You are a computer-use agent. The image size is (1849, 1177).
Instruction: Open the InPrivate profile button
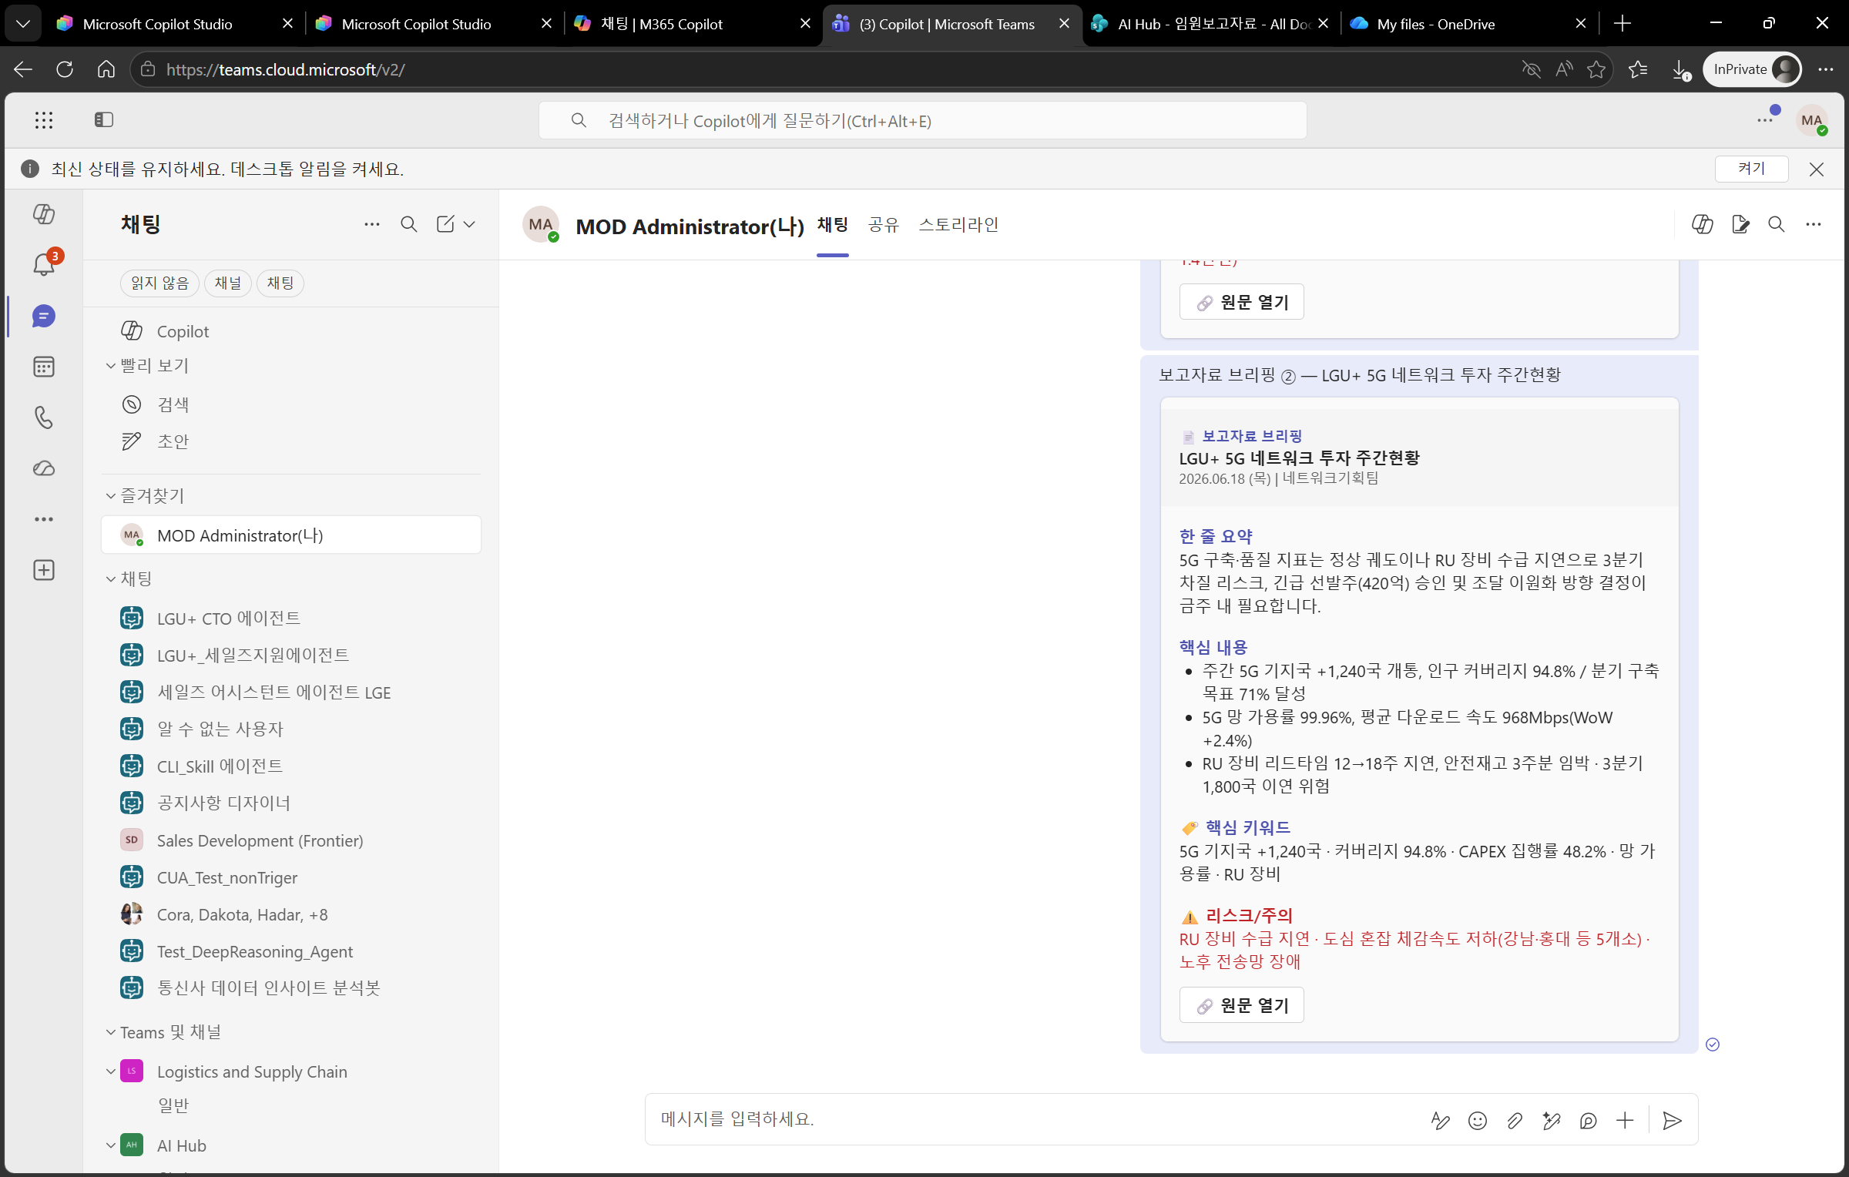(1752, 69)
